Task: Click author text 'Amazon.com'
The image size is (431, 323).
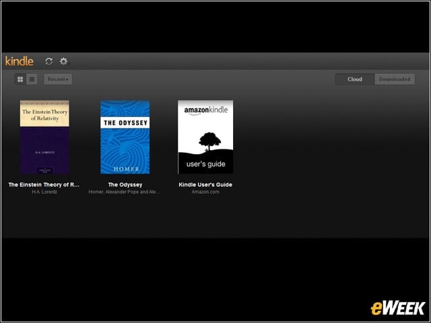Action: (x=205, y=192)
